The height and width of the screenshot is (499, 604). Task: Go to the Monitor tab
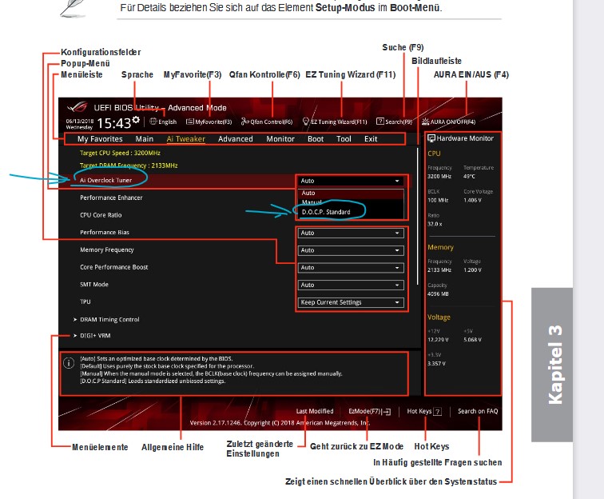click(280, 139)
